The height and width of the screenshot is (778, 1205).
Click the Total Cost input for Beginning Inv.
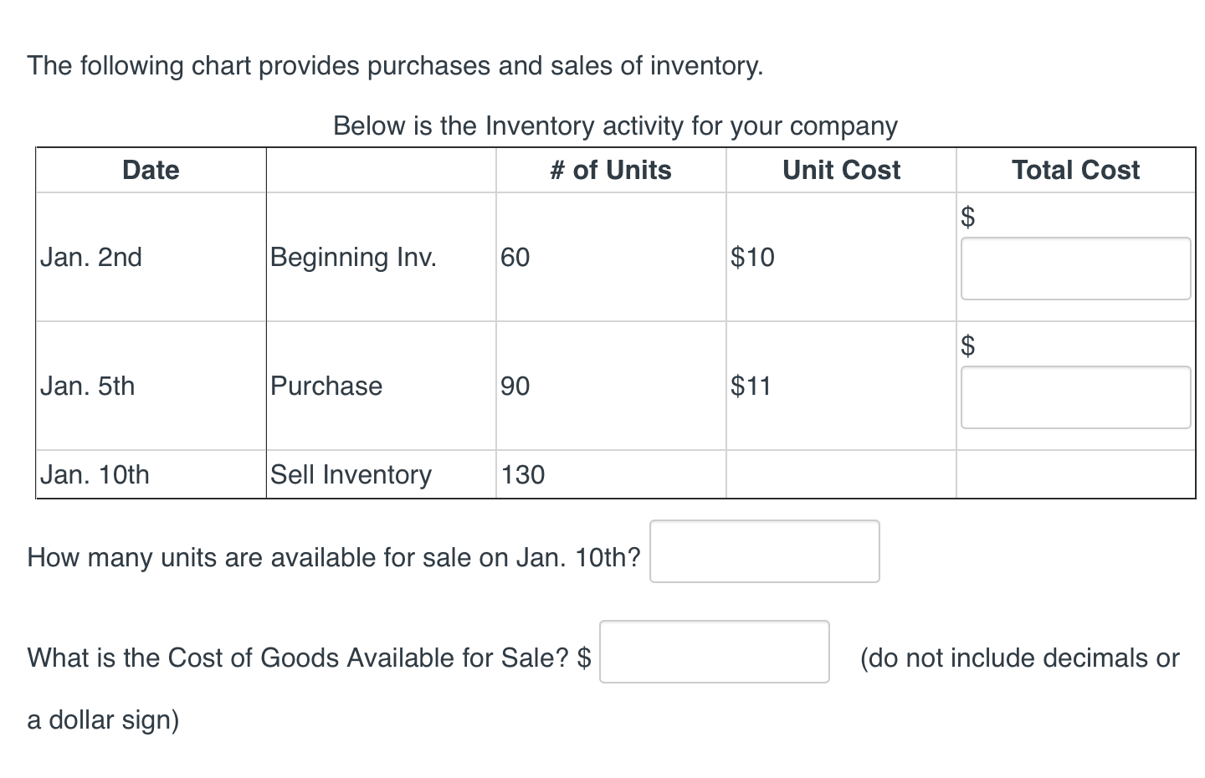(1075, 269)
